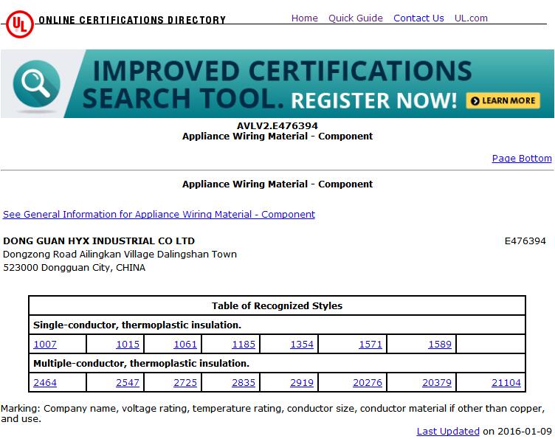Click style 21104 in the table
The width and height of the screenshot is (555, 439).
point(506,383)
